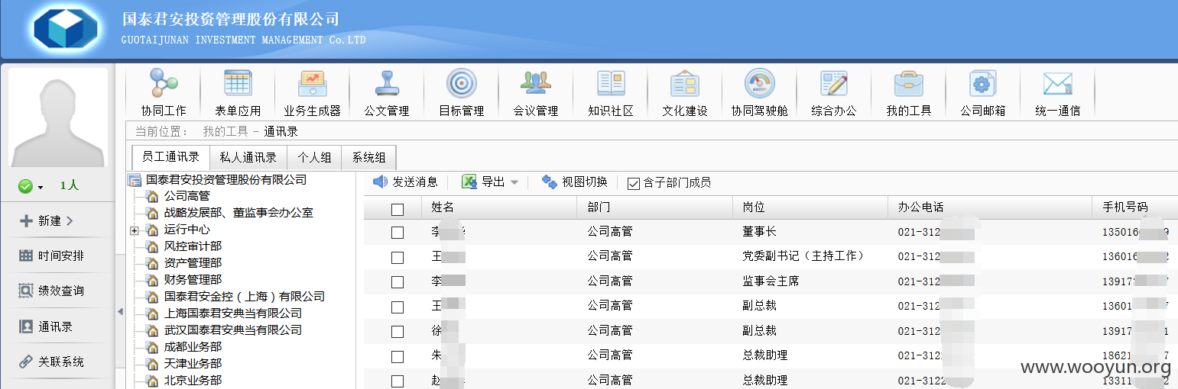Image resolution: width=1178 pixels, height=389 pixels.
Task: Open the 知识社区 book icon
Action: [611, 82]
